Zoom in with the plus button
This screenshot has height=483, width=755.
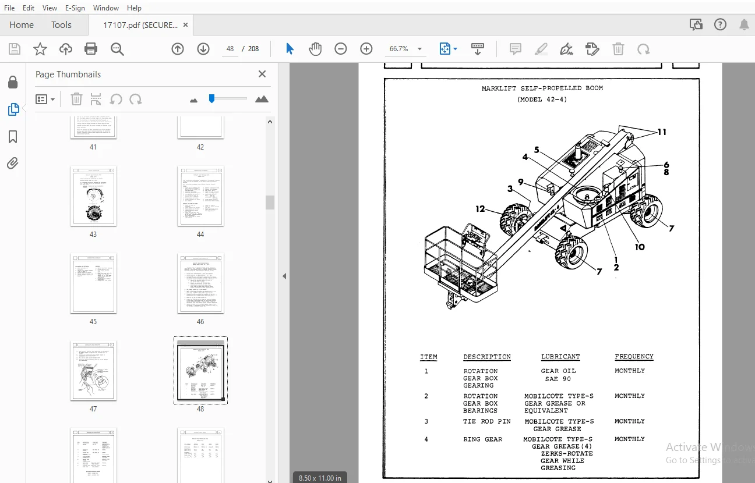[366, 49]
